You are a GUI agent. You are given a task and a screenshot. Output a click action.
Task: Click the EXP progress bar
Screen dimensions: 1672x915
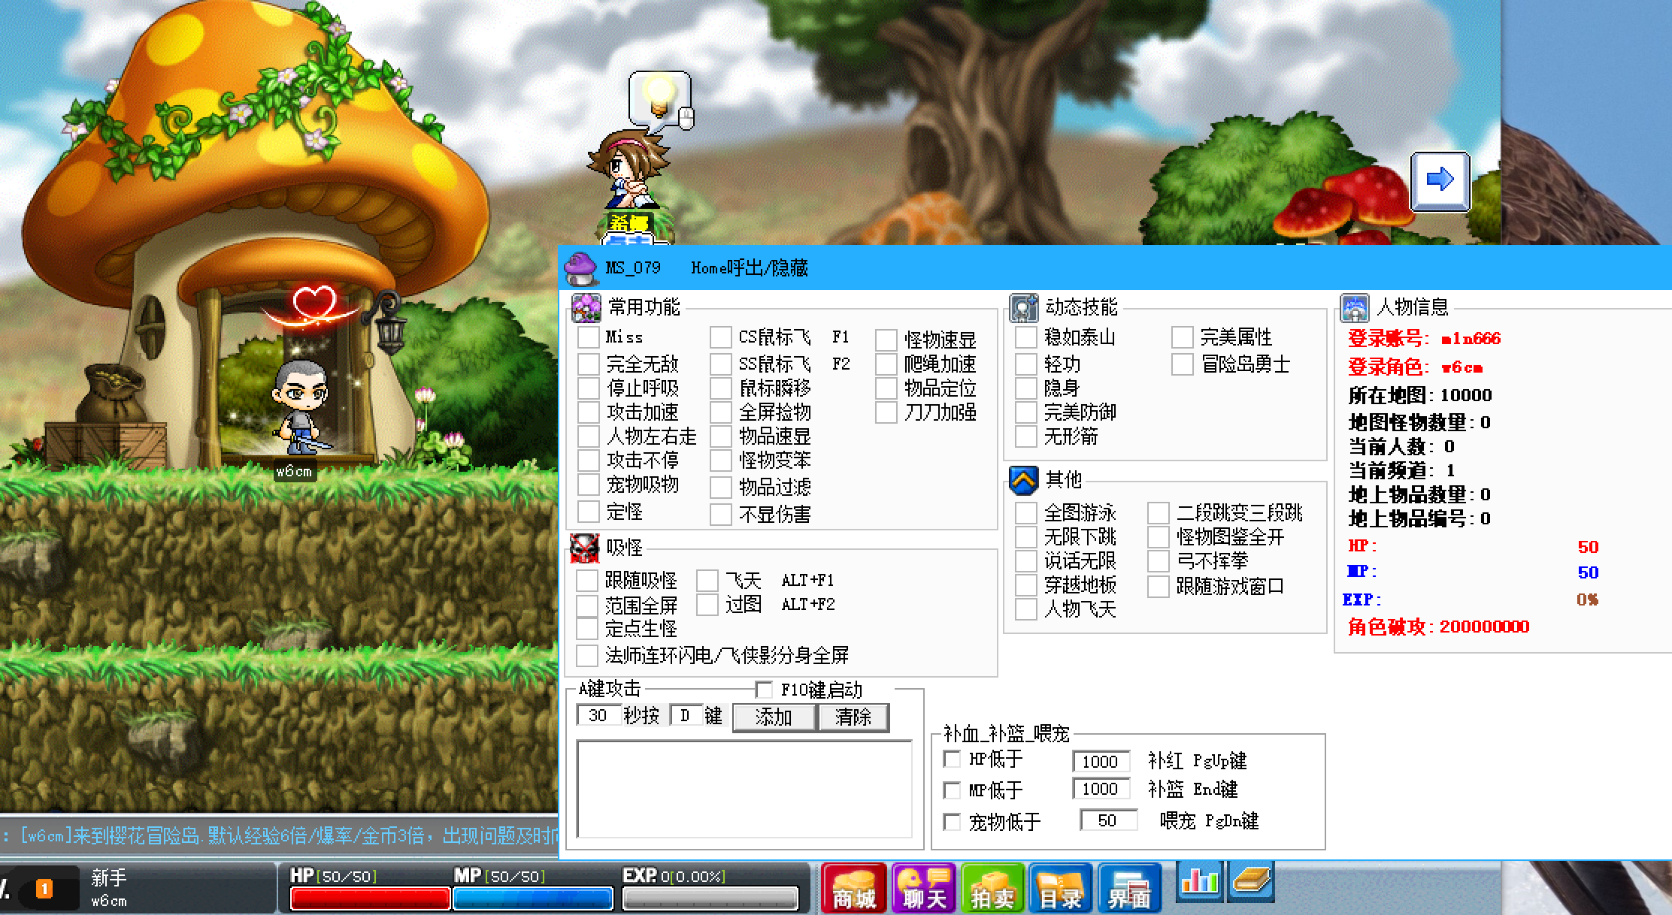[x=711, y=898]
